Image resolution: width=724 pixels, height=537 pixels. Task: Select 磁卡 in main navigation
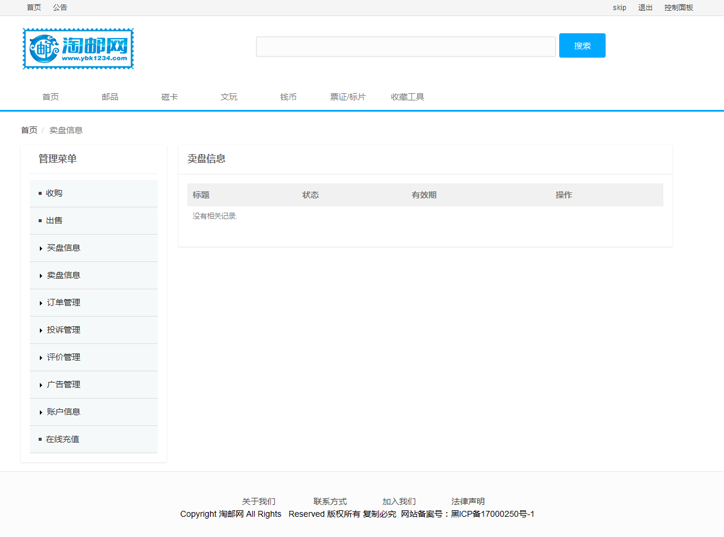(x=170, y=97)
